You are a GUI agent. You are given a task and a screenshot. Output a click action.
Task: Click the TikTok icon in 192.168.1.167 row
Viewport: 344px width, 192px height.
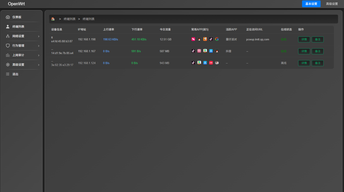(193, 51)
